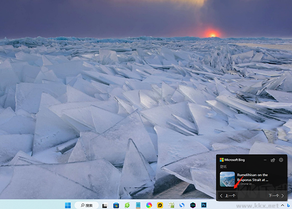The image size is (292, 209).
Task: Click the right chevron arrow in widget
Action: click(x=282, y=196)
